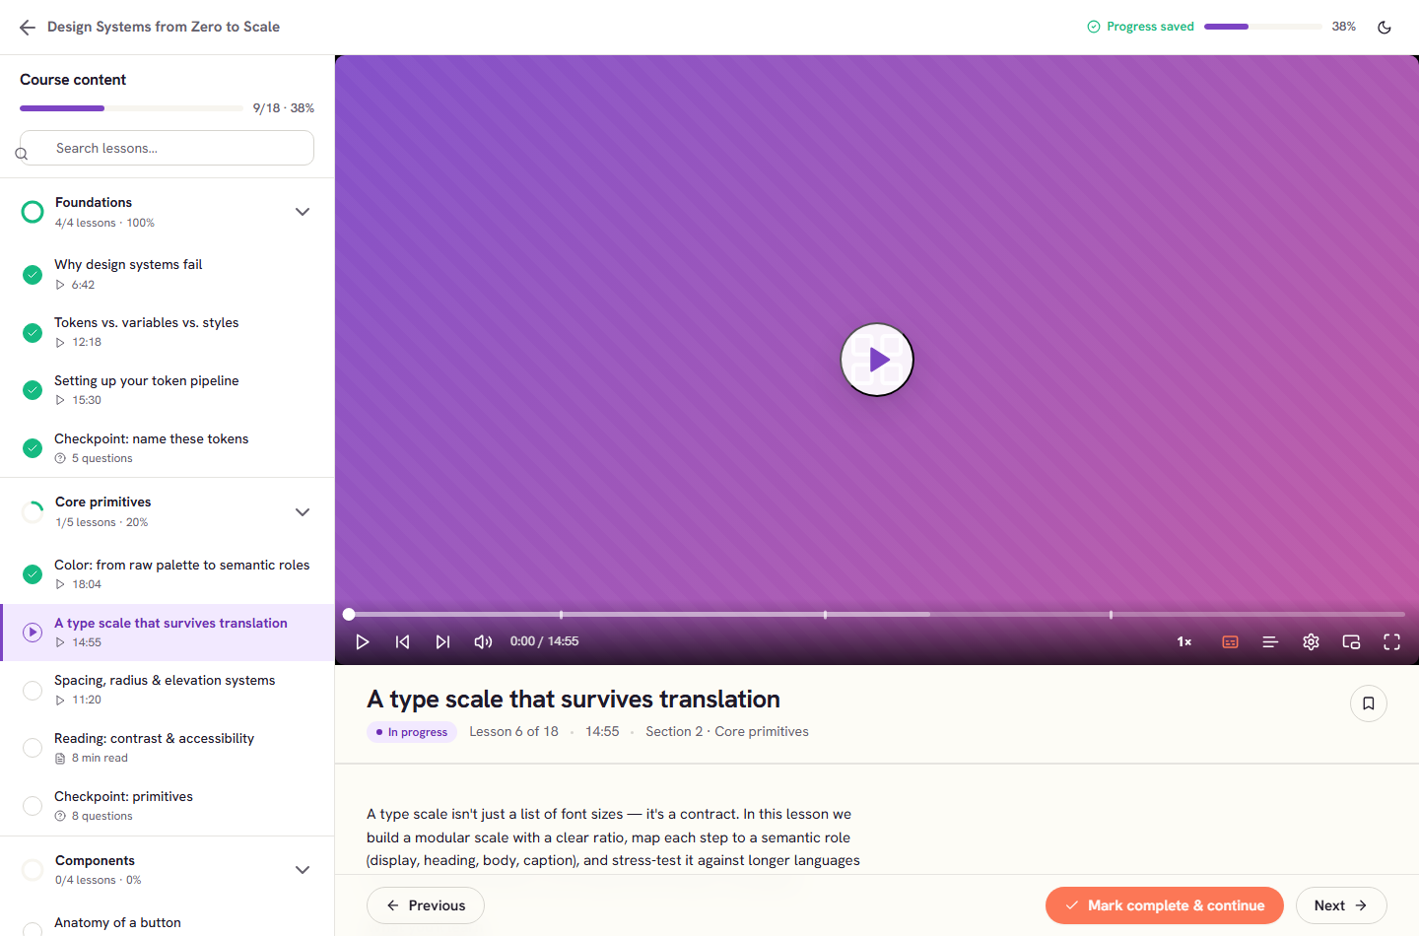Viewport: 1419px width, 936px height.
Task: Toggle completion check for Color lesson
Action: point(33,574)
